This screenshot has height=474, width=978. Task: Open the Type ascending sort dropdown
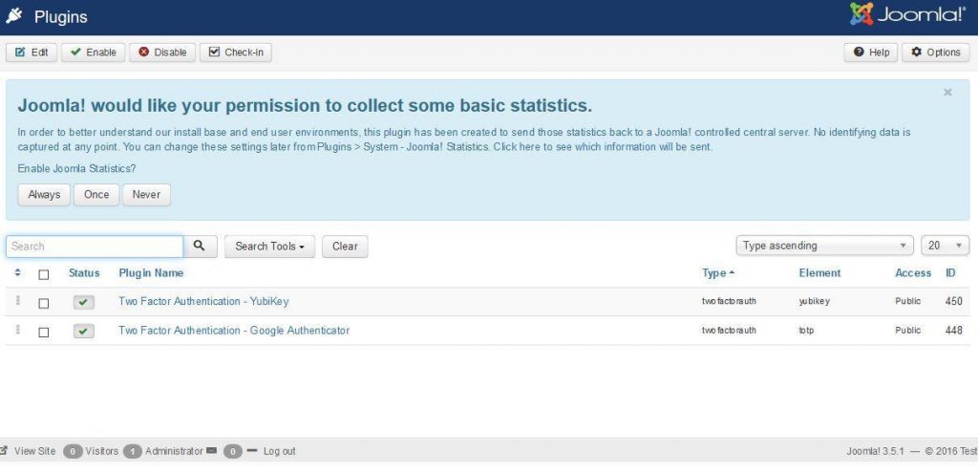(825, 246)
